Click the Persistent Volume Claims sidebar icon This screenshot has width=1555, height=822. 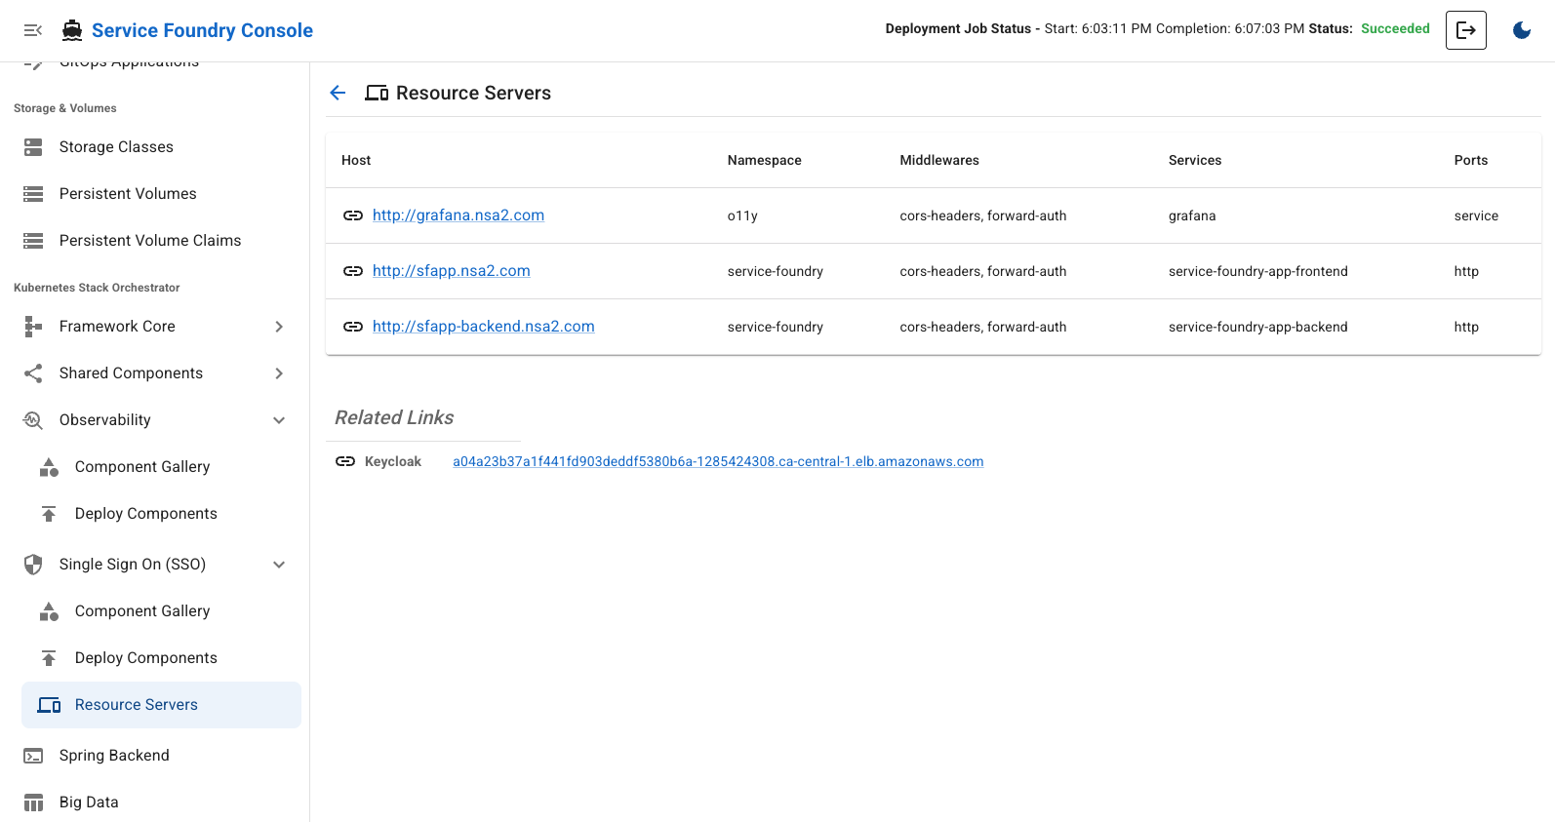pos(33,241)
